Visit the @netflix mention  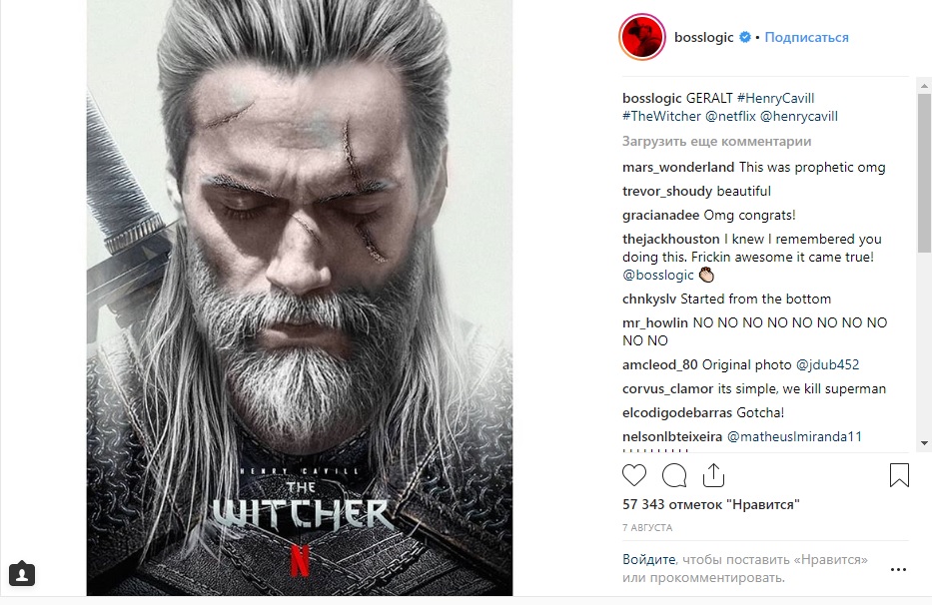[730, 117]
